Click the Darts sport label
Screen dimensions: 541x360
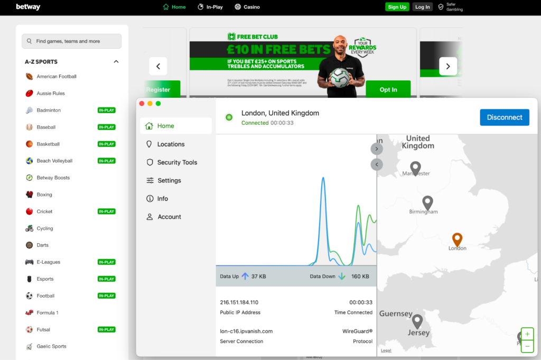[x=42, y=245]
